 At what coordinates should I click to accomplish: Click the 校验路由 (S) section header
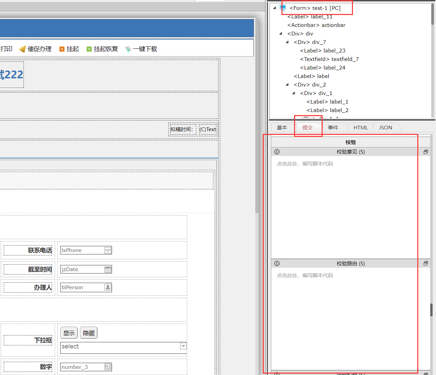click(351, 263)
